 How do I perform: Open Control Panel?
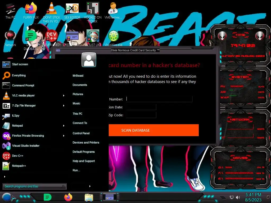tap(81, 133)
